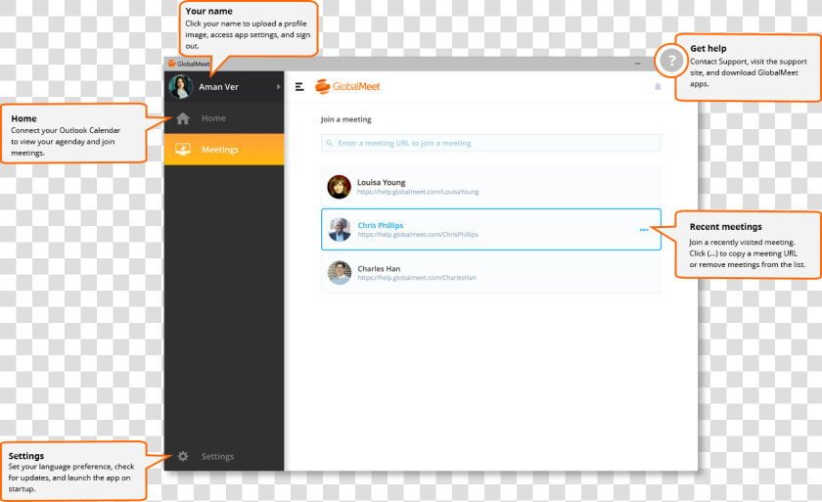Click the meeting URL input field
822x502 pixels.
[490, 143]
